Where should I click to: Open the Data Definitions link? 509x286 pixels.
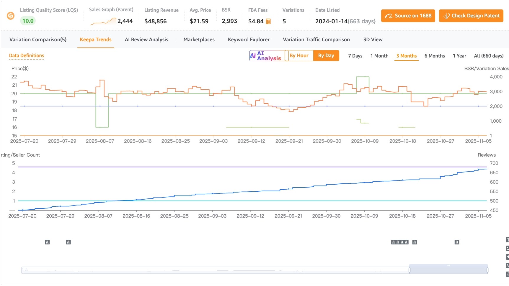coord(27,55)
